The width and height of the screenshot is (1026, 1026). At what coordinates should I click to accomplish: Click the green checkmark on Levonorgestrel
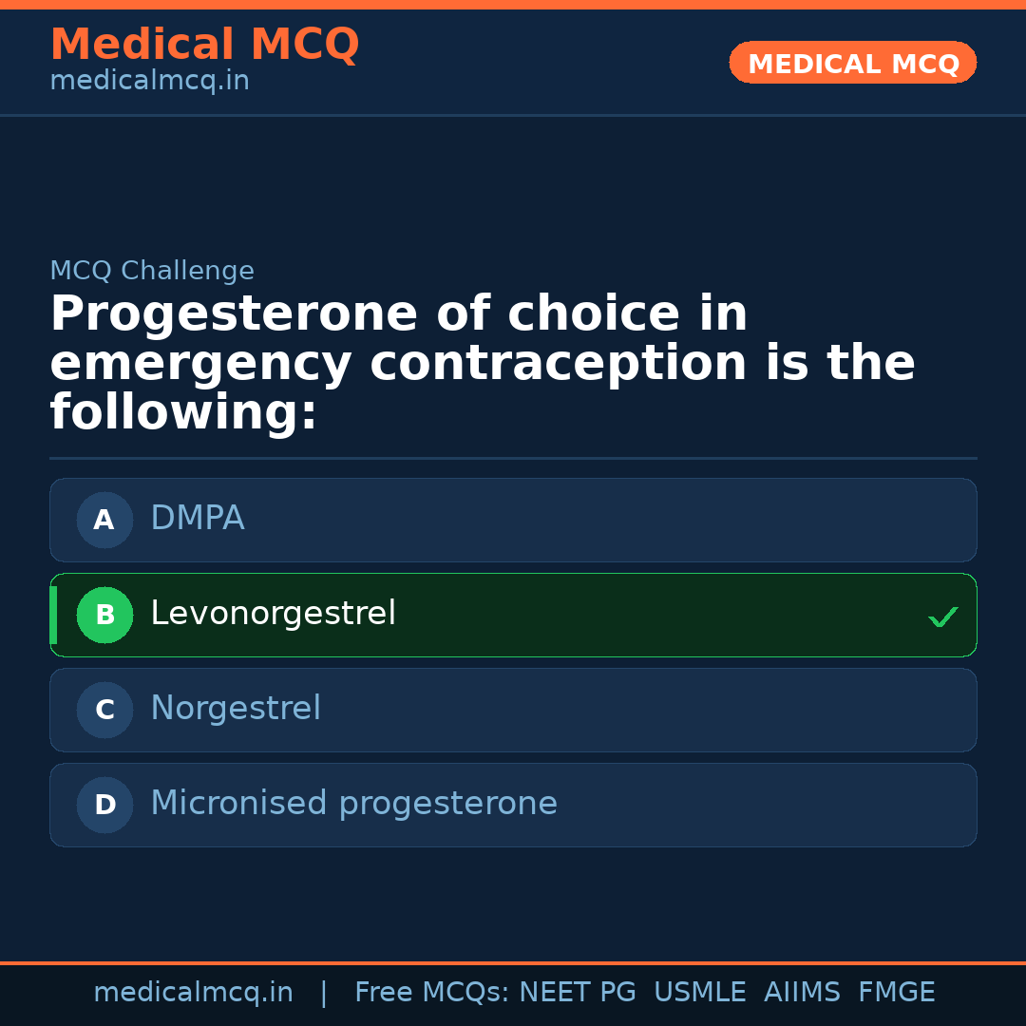coord(942,617)
